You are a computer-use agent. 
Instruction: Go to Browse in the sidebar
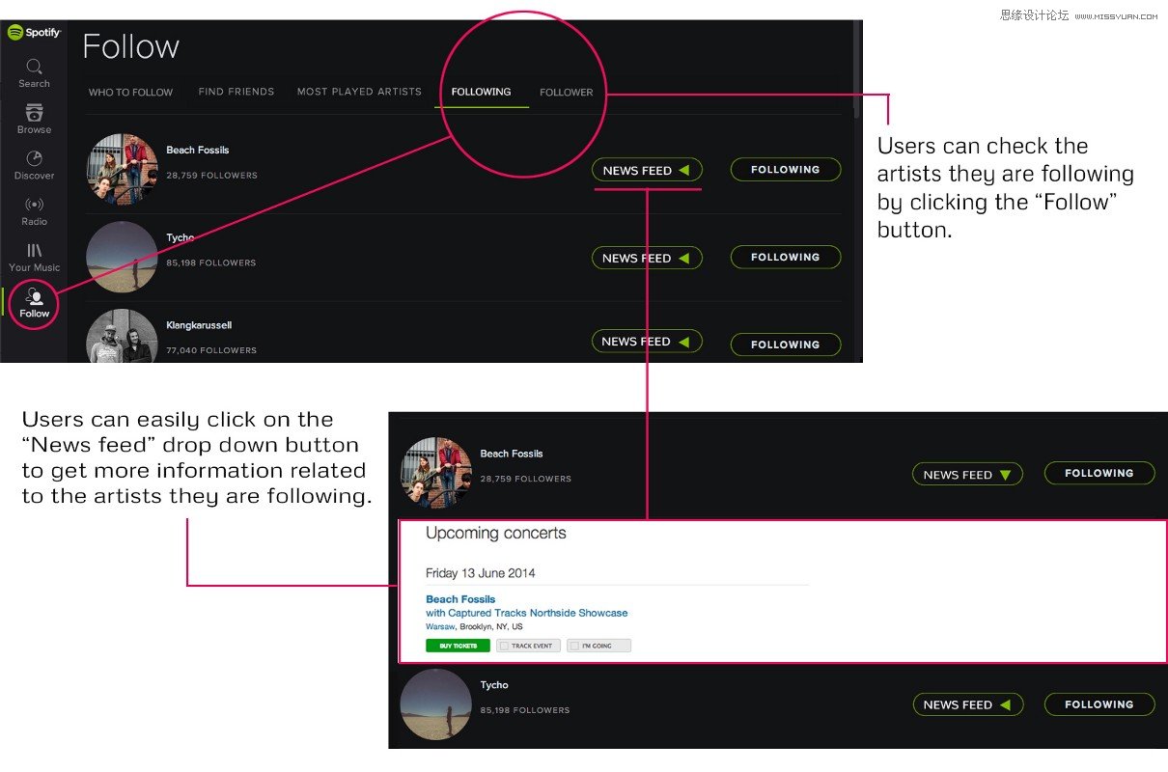pos(34,120)
